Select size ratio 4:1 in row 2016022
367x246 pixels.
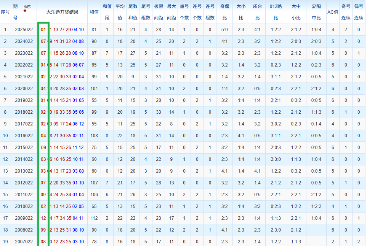[241, 136]
